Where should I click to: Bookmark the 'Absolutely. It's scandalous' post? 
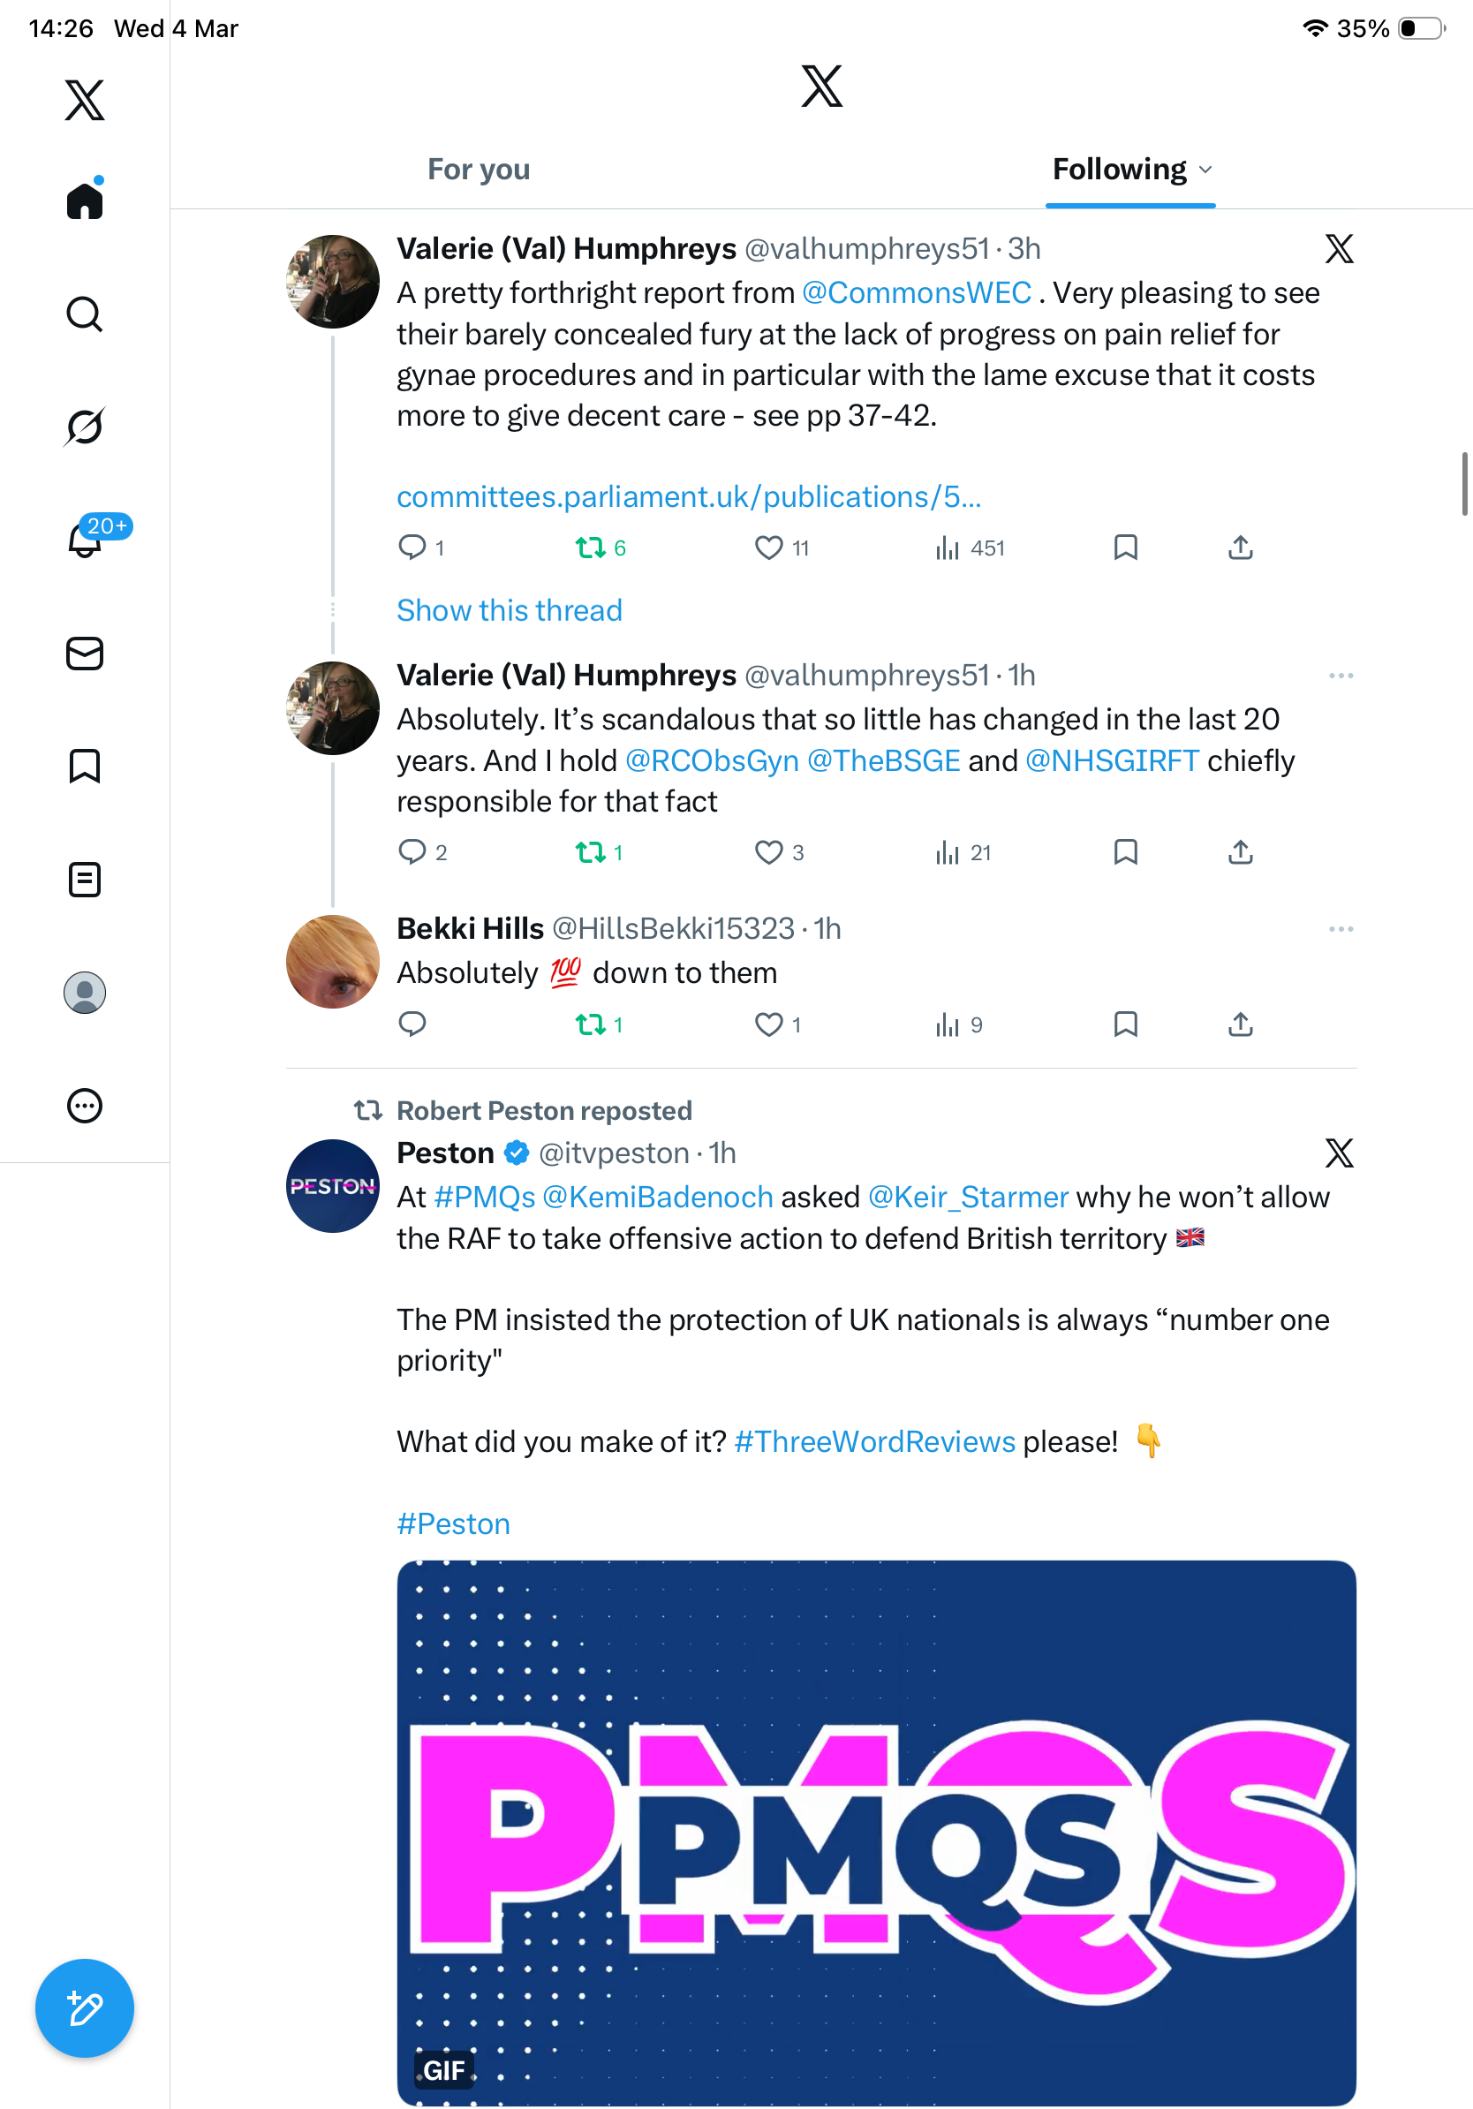(x=1126, y=852)
